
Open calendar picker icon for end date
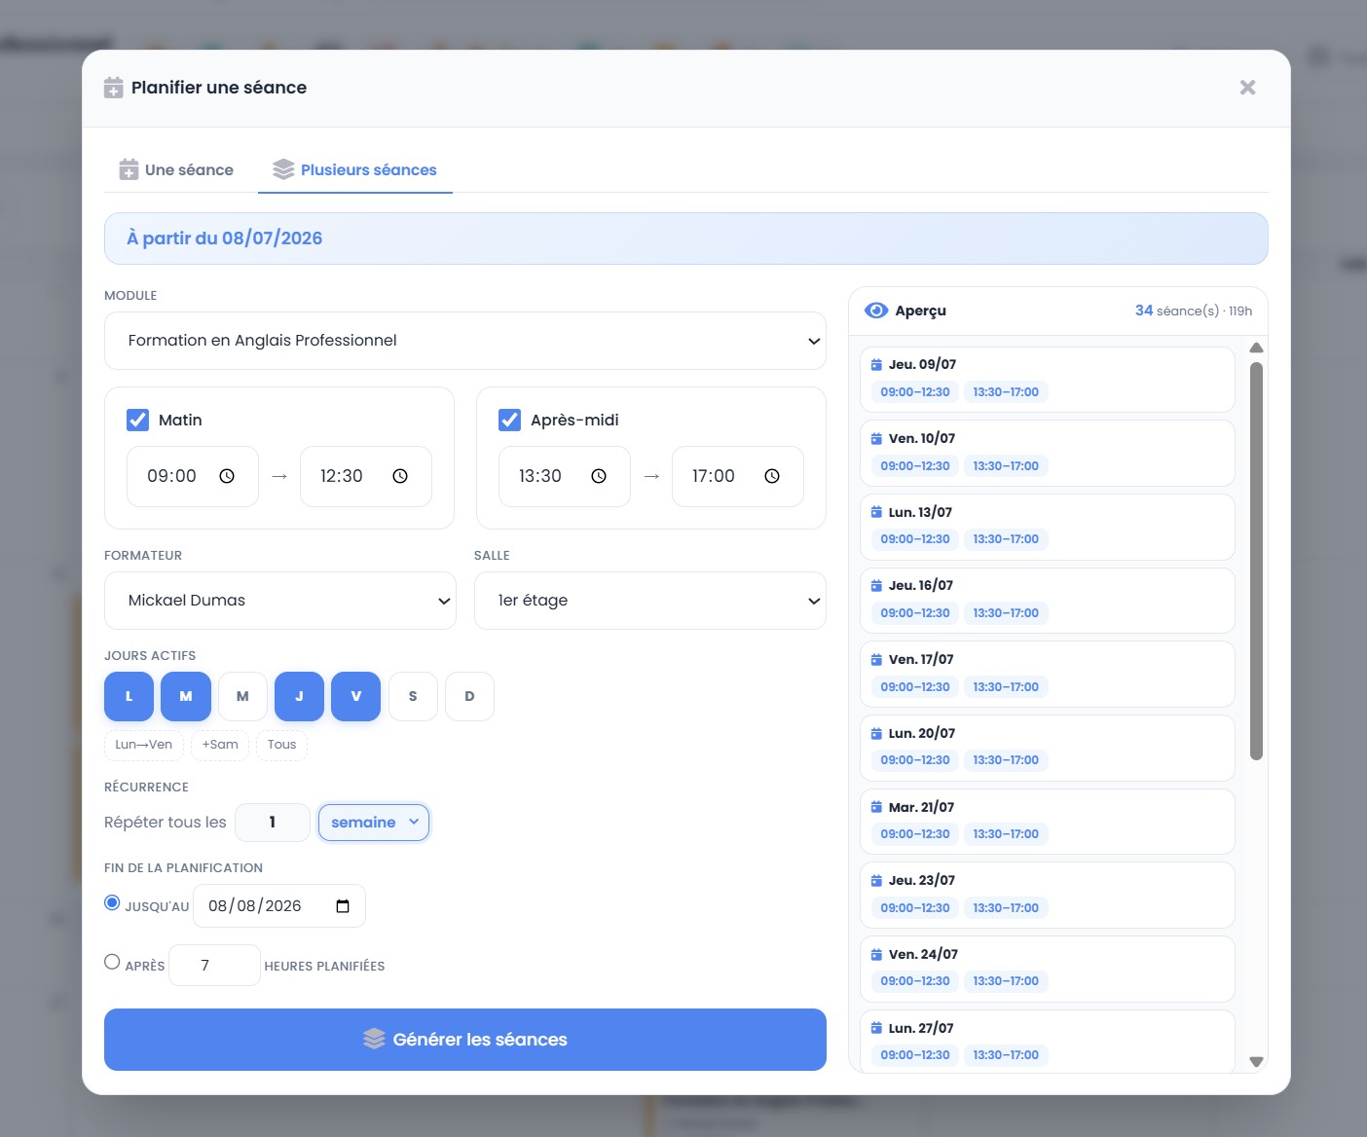(343, 906)
